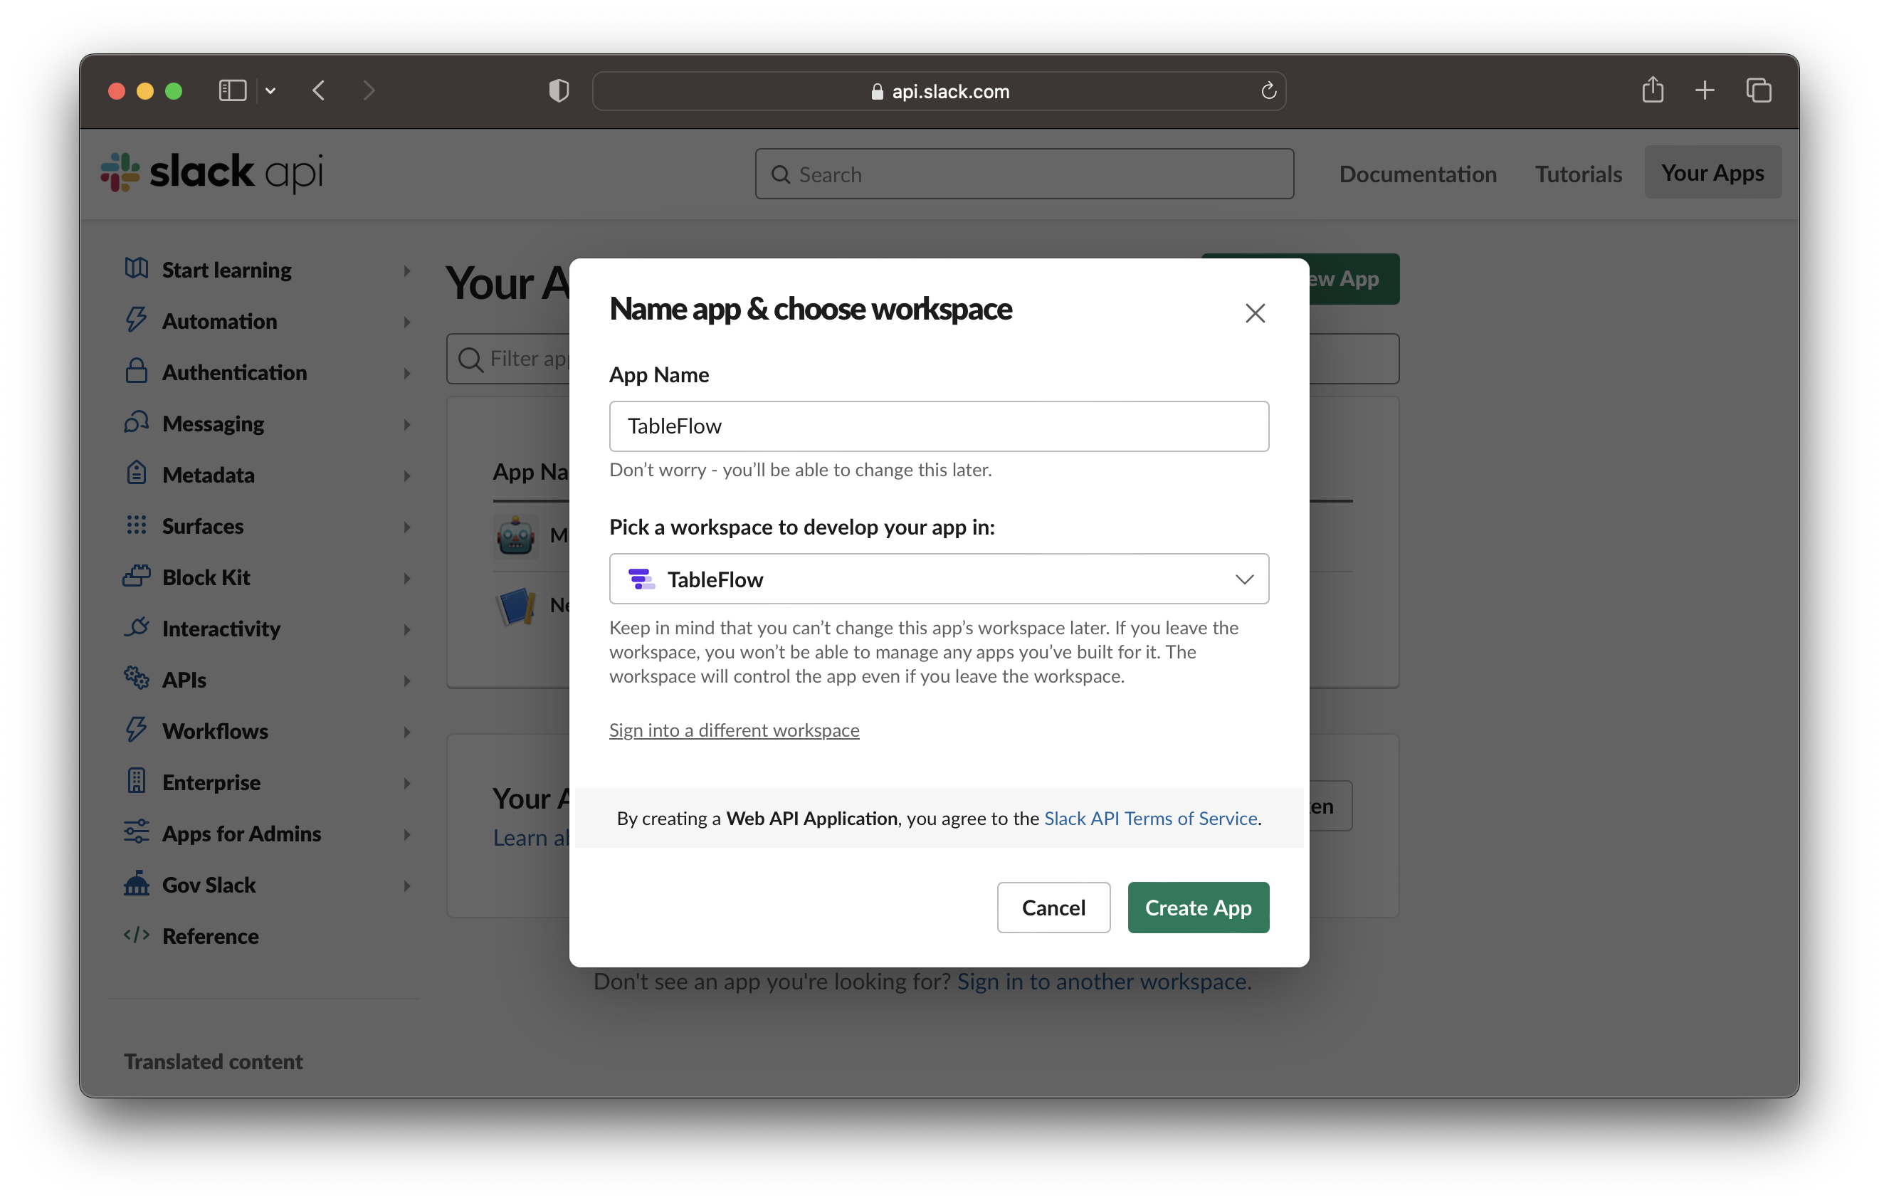The height and width of the screenshot is (1203, 1879).
Task: Click the Slack API logo
Action: click(211, 172)
